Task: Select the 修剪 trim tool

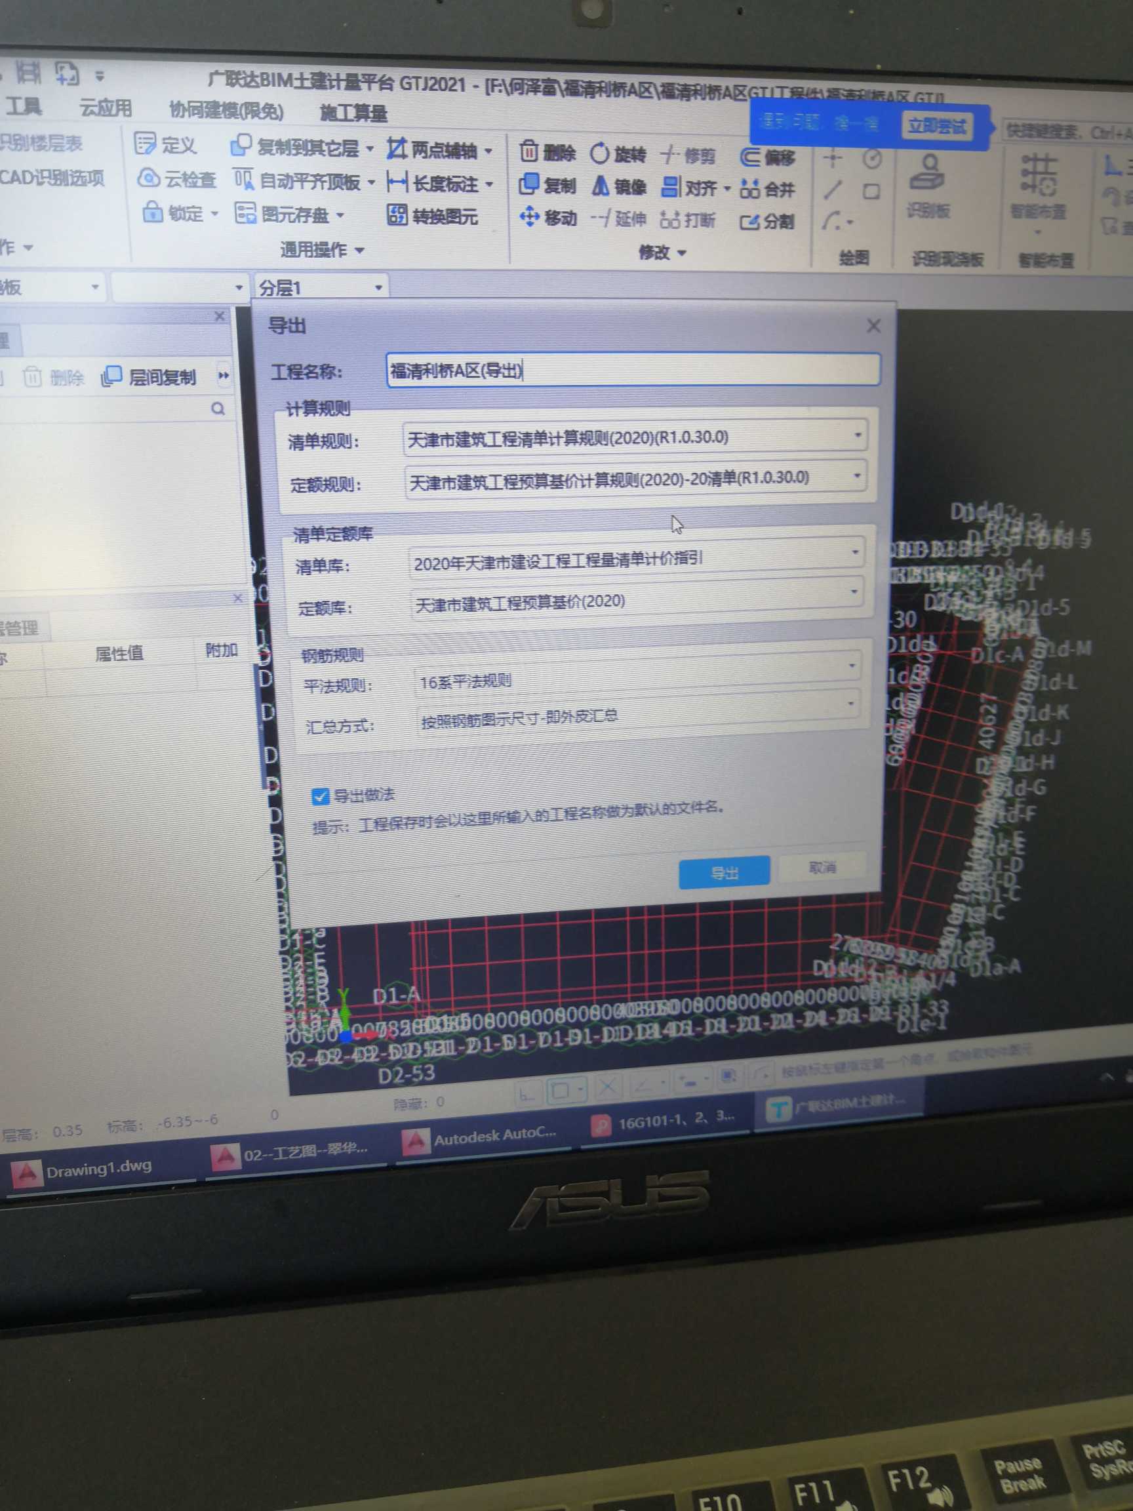Action: 688,155
